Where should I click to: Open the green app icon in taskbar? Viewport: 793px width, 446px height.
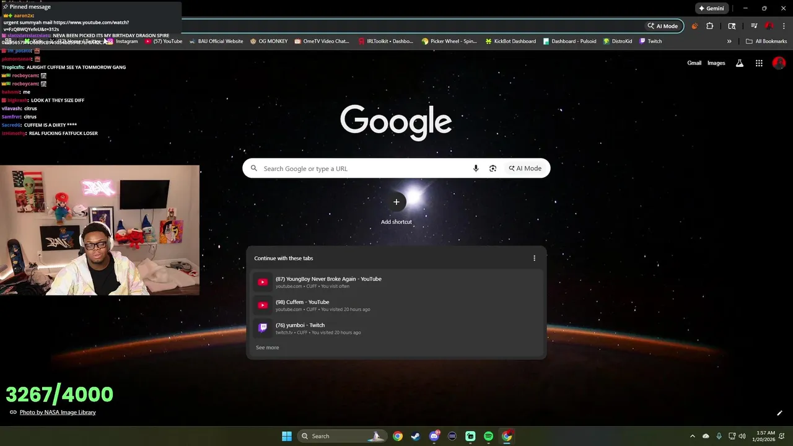click(470, 436)
